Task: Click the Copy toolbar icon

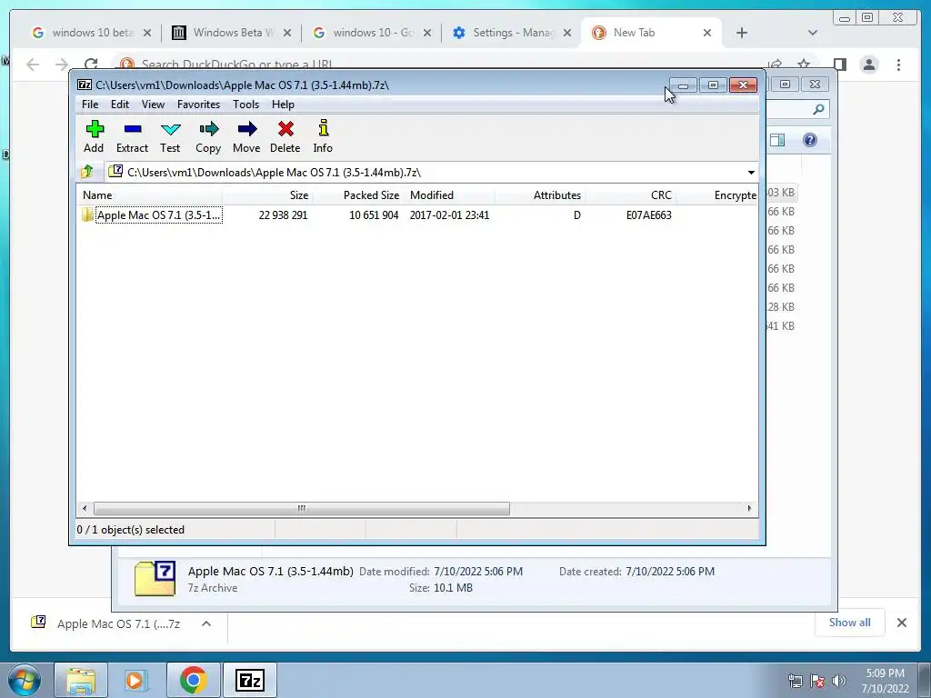Action: [208, 136]
